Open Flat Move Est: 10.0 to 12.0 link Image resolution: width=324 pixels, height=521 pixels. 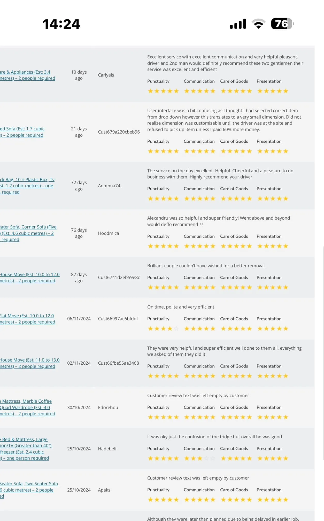click(x=28, y=319)
